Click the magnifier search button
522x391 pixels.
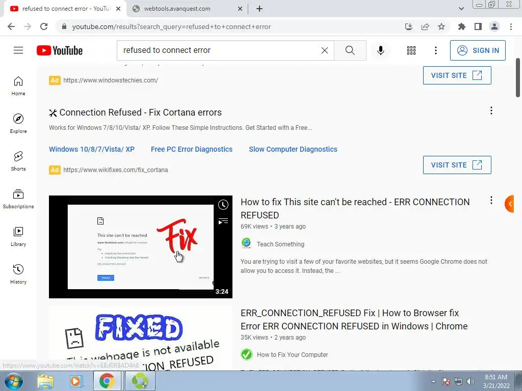click(x=350, y=50)
